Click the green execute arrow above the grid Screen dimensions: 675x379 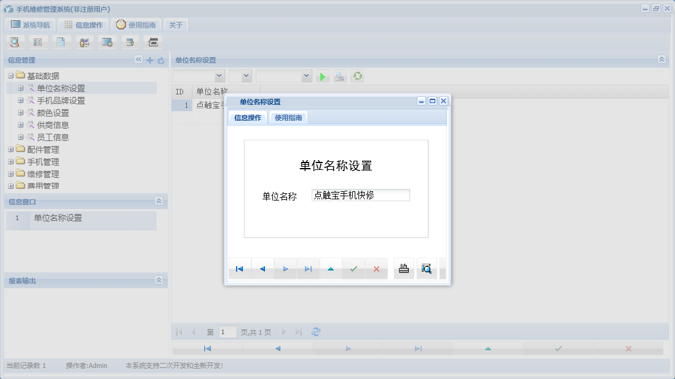(x=322, y=76)
